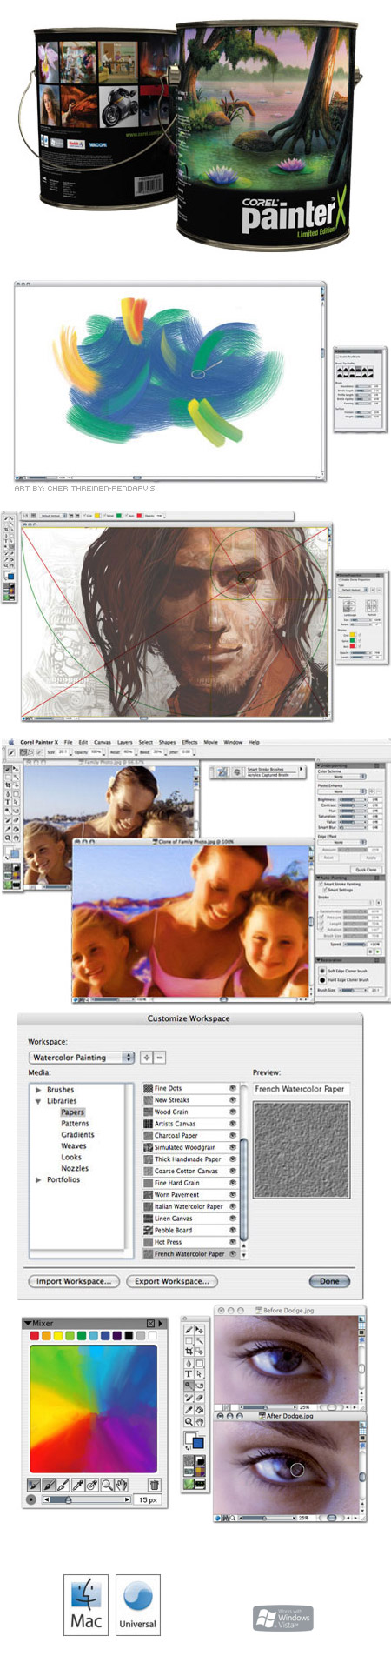The width and height of the screenshot is (391, 1656).
Task: Select the Brush tool in Dodge toolbox
Action: point(189,1330)
